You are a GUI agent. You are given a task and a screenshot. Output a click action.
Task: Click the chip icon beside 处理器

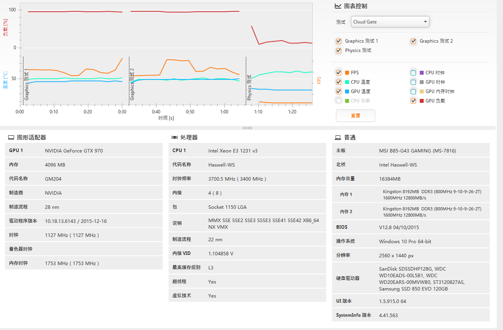(175, 138)
